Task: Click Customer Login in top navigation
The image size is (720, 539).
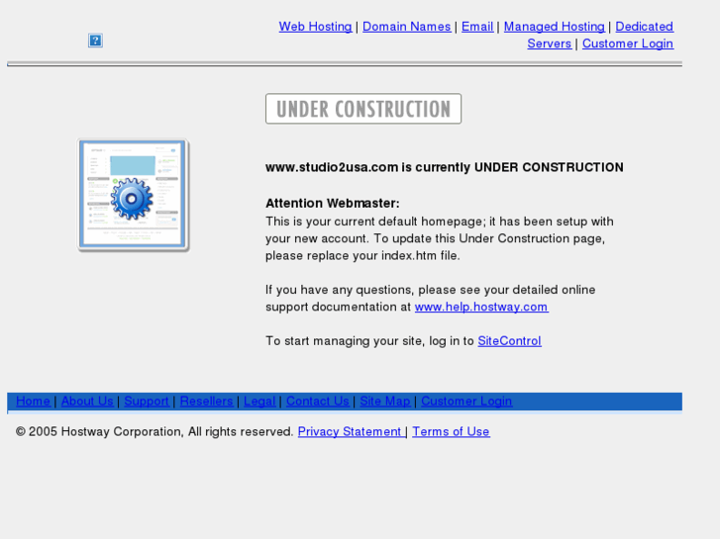Action: tap(628, 44)
